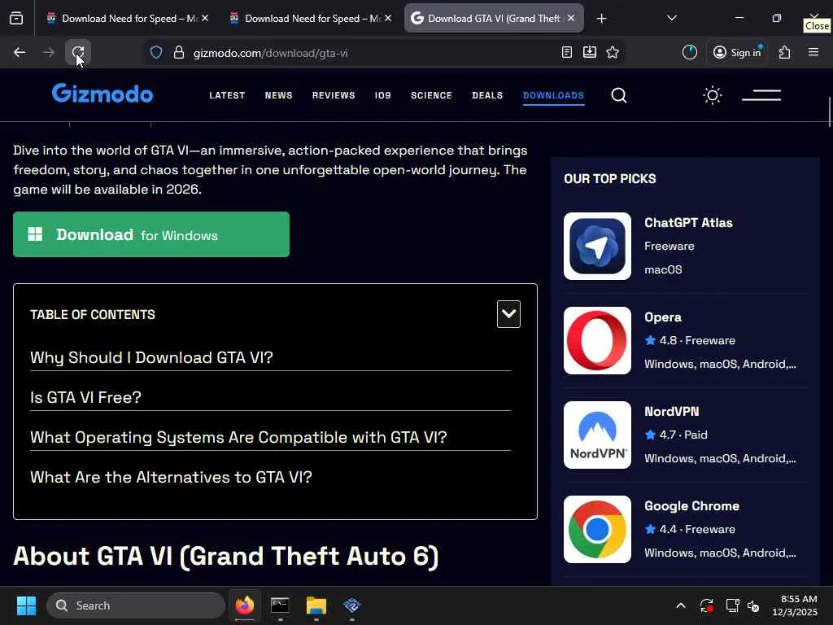Close the first Need for Speed tab
Viewport: 833px width, 625px height.
(x=205, y=18)
